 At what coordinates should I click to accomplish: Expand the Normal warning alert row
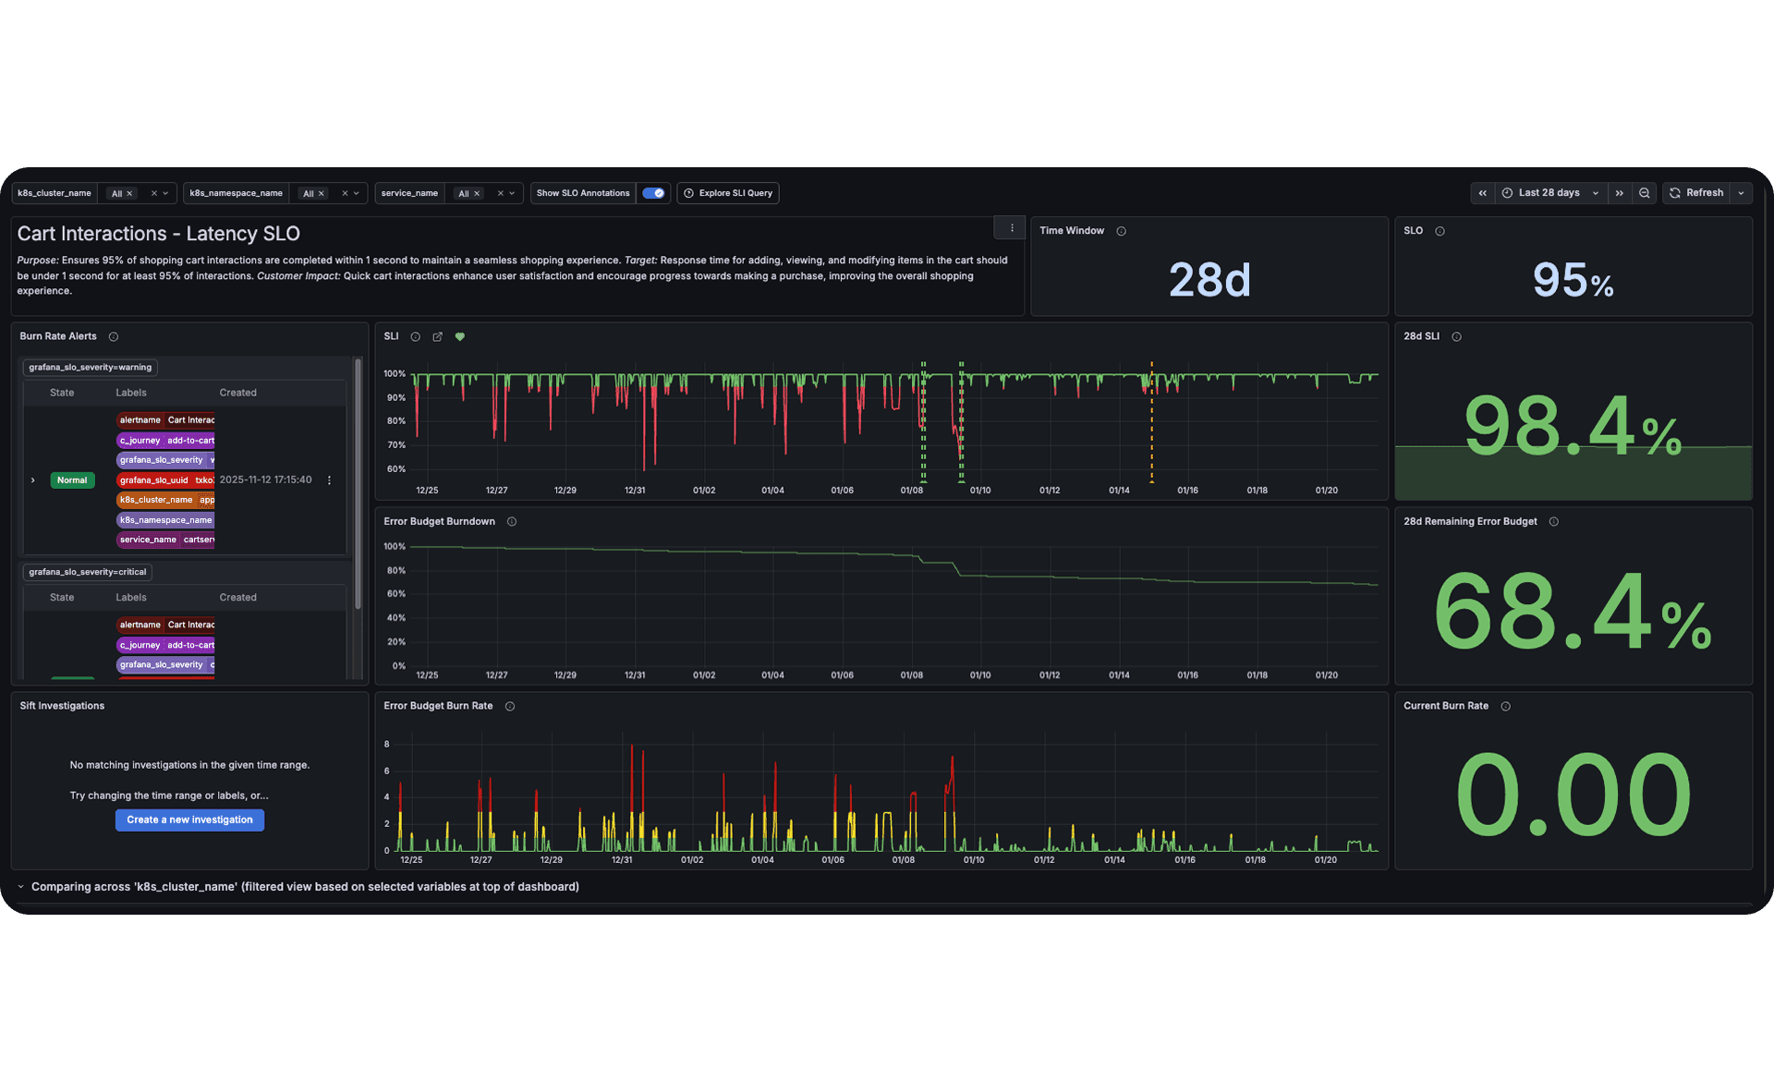tap(33, 480)
